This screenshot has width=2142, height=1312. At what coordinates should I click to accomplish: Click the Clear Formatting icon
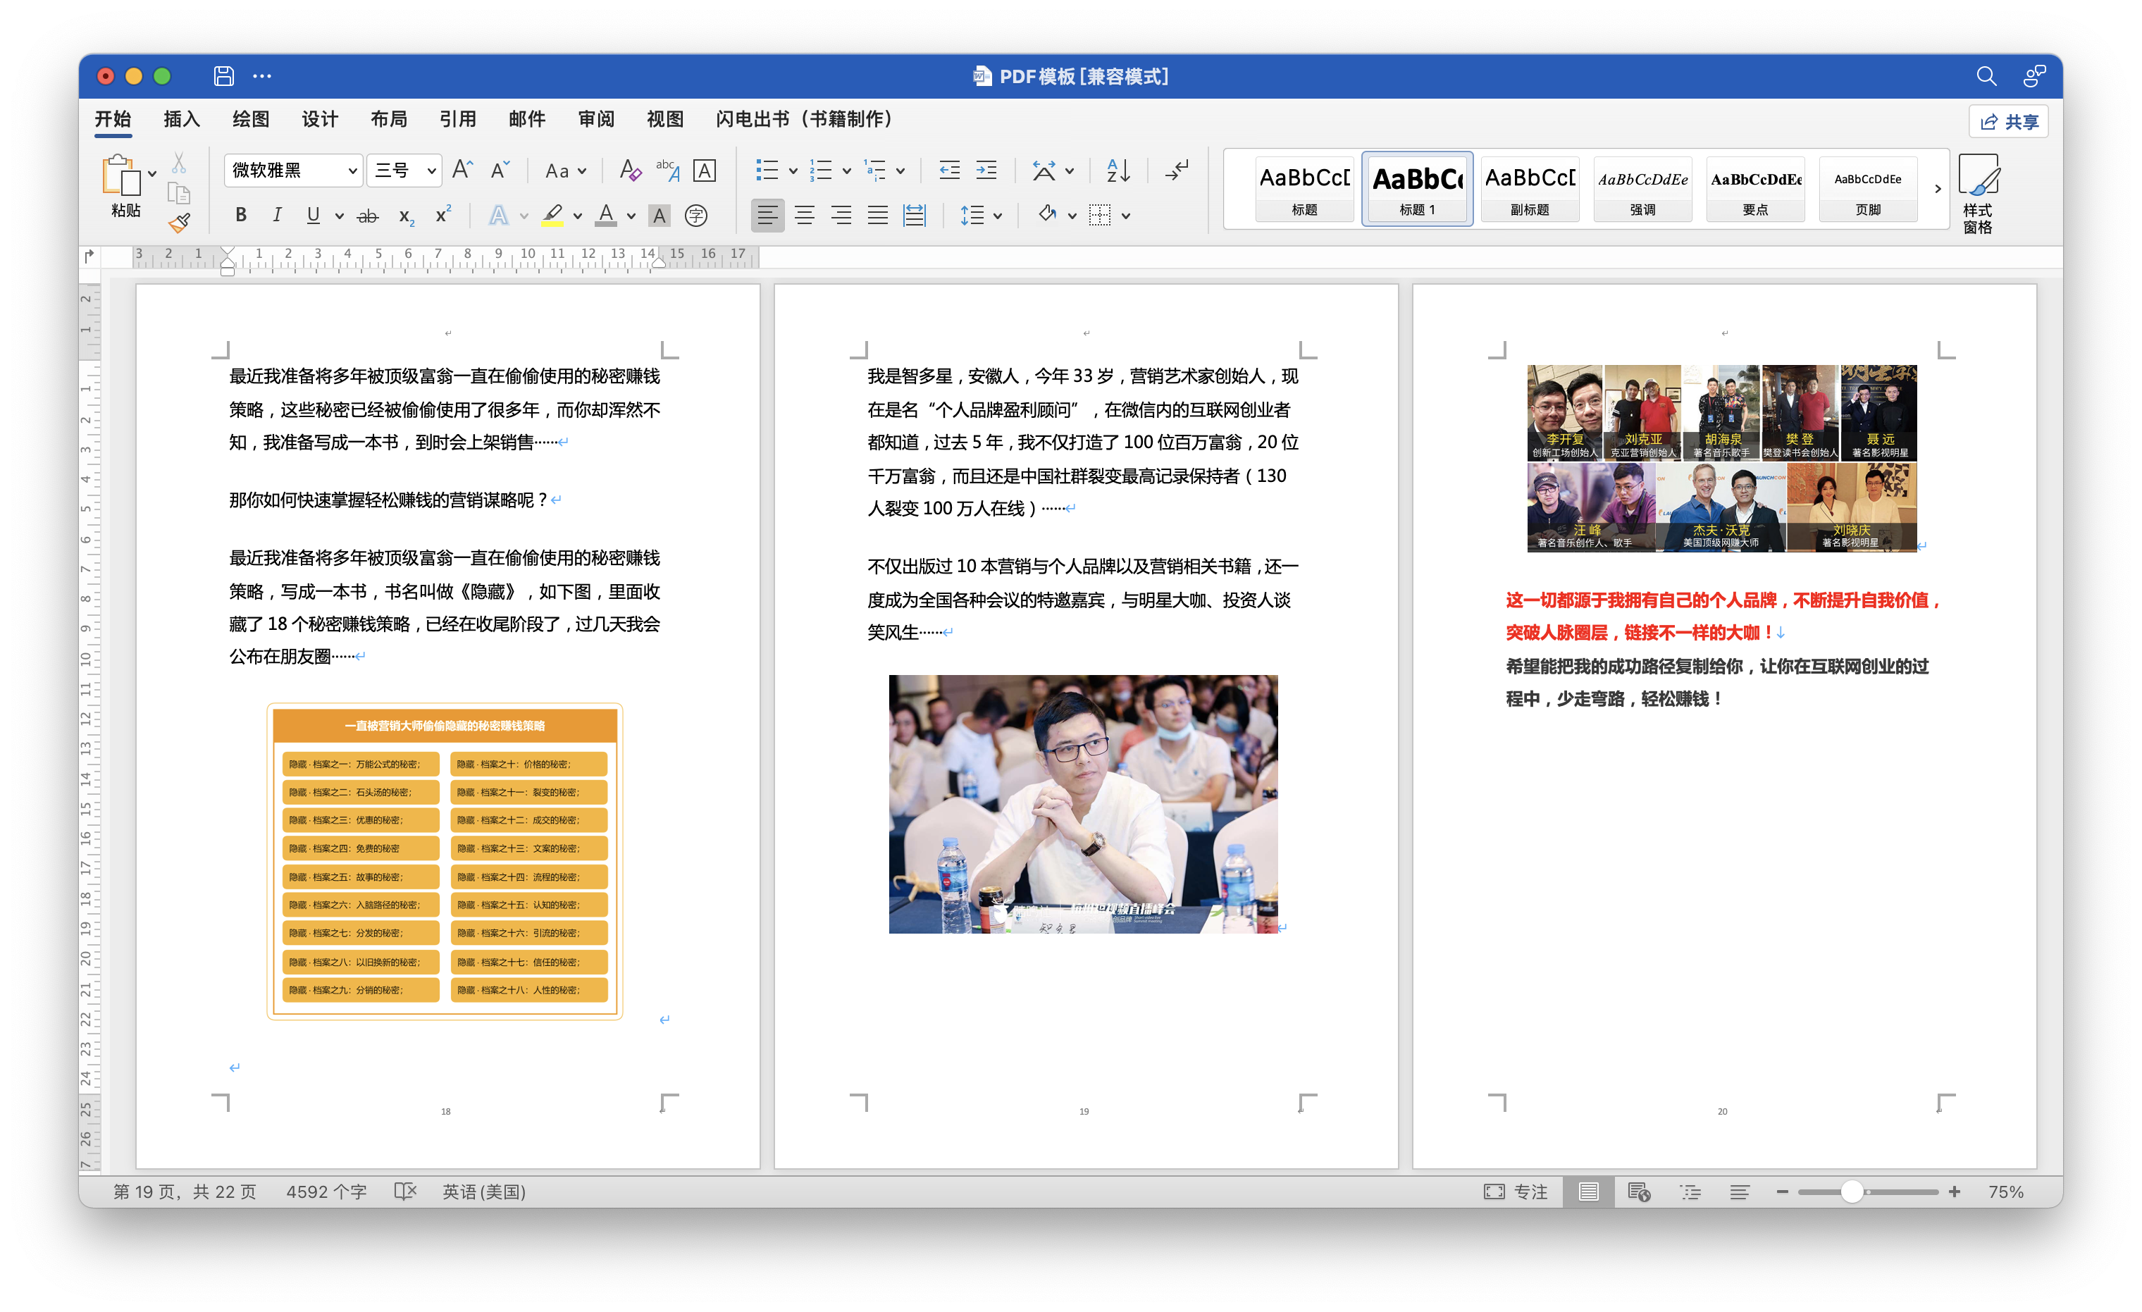tap(629, 171)
